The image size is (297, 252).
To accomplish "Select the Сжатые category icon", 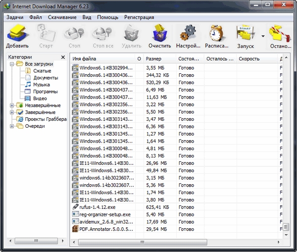I will click(28, 71).
